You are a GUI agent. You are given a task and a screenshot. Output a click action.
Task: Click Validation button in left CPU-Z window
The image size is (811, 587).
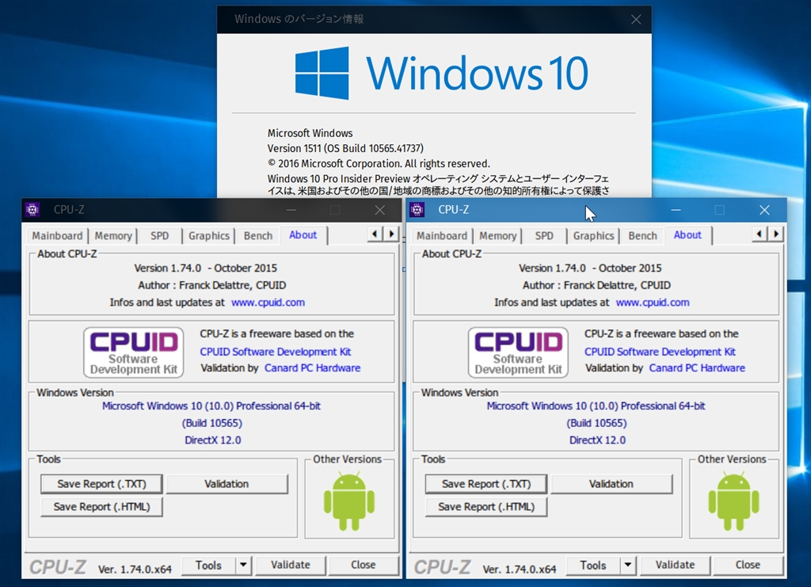(x=227, y=484)
